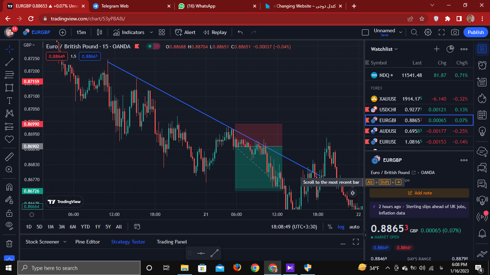Select the Fibonacci retracement tool
The image size is (490, 275).
click(x=9, y=75)
